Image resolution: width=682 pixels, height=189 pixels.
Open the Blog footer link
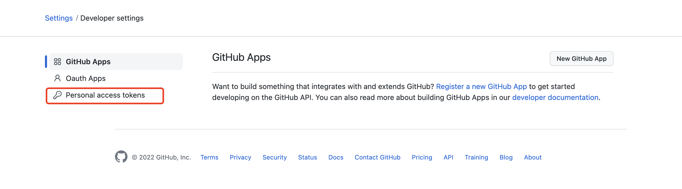coord(506,157)
